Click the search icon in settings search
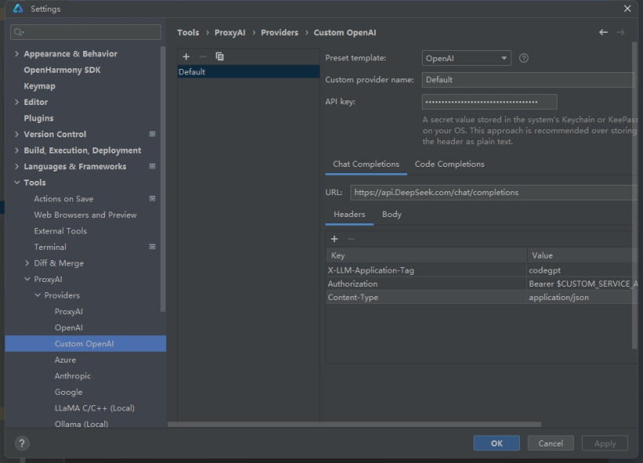This screenshot has height=463, width=643. (x=19, y=32)
